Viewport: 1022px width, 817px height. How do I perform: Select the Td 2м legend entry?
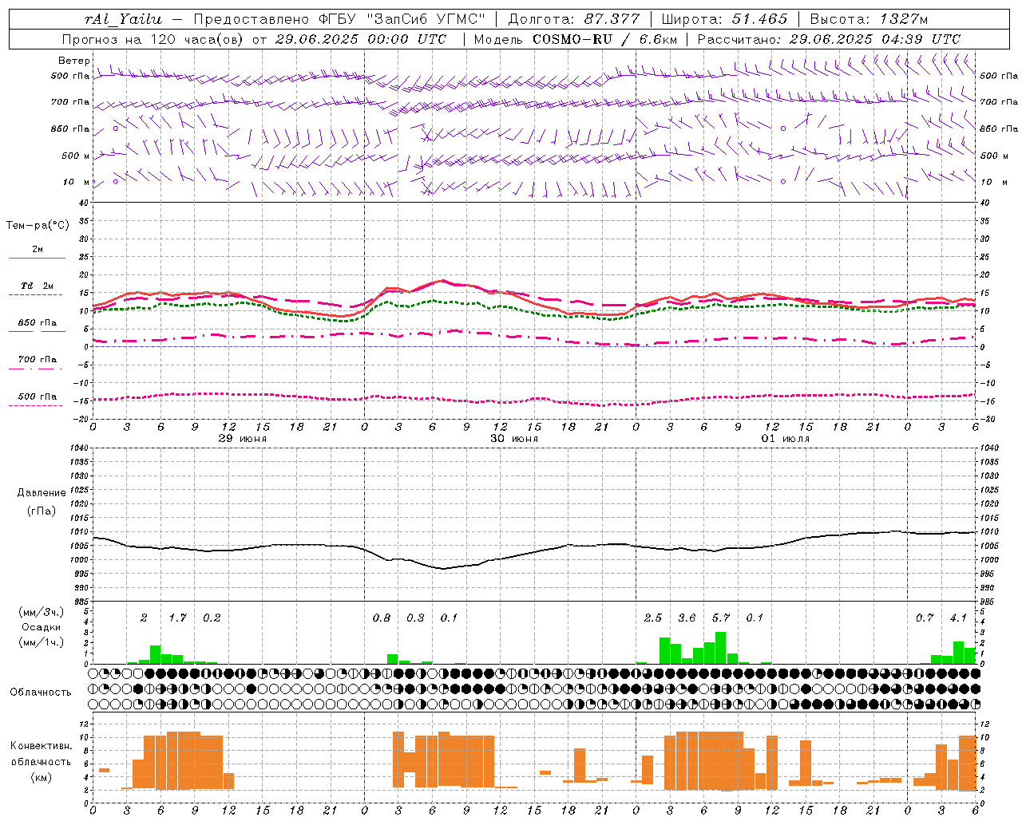coord(37,286)
